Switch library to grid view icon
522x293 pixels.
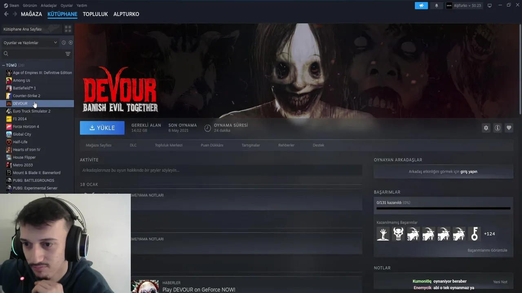tap(68, 29)
